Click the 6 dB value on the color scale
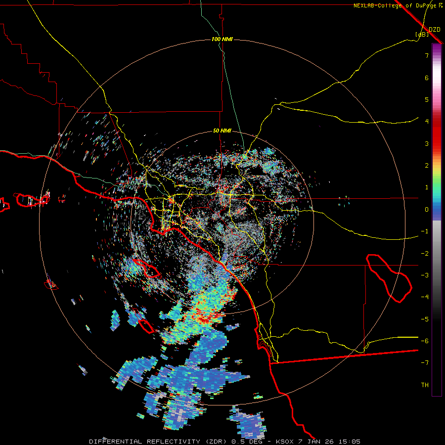Image resolution: width=445 pixels, height=445 pixels. click(427, 78)
